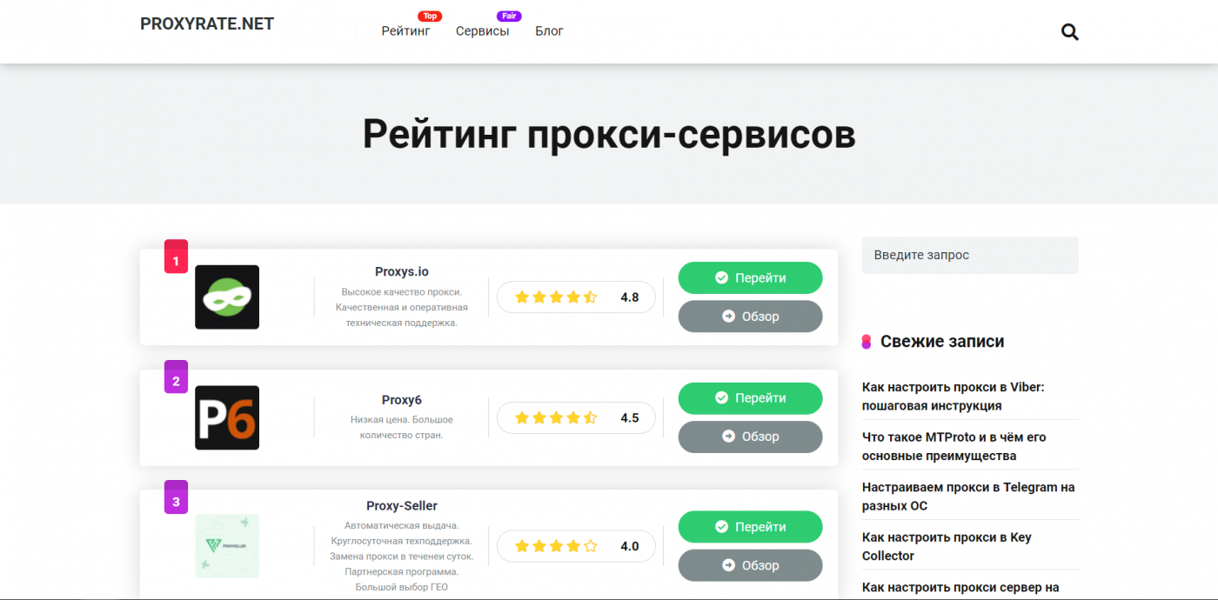
Task: Open article Что такое MTProto
Action: pos(954,446)
